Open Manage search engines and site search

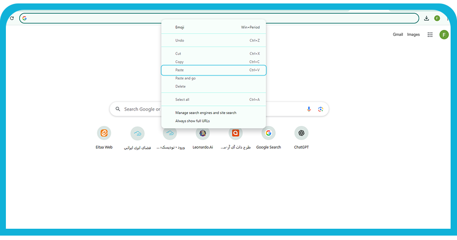[x=205, y=113]
